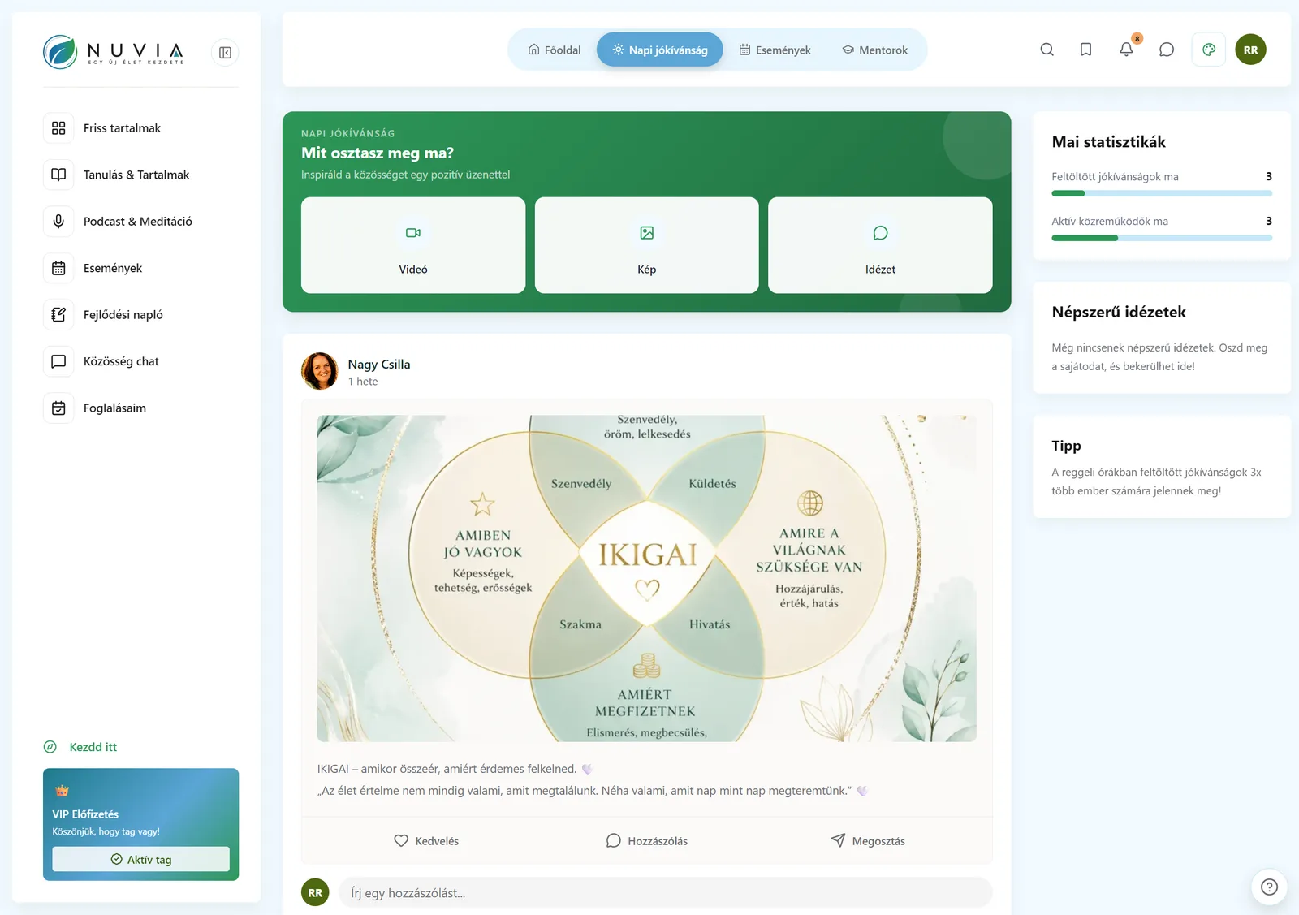Click the help question mark icon
Screen dimensions: 1299x915
click(x=1269, y=887)
